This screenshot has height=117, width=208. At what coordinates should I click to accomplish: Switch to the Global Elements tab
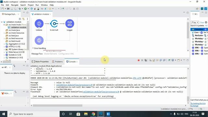[x=50, y=54]
